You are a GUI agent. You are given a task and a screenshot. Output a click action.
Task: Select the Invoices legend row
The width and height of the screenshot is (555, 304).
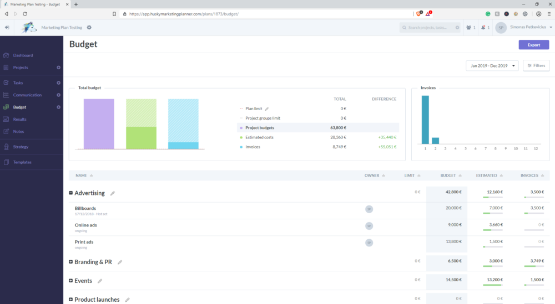click(x=318, y=147)
